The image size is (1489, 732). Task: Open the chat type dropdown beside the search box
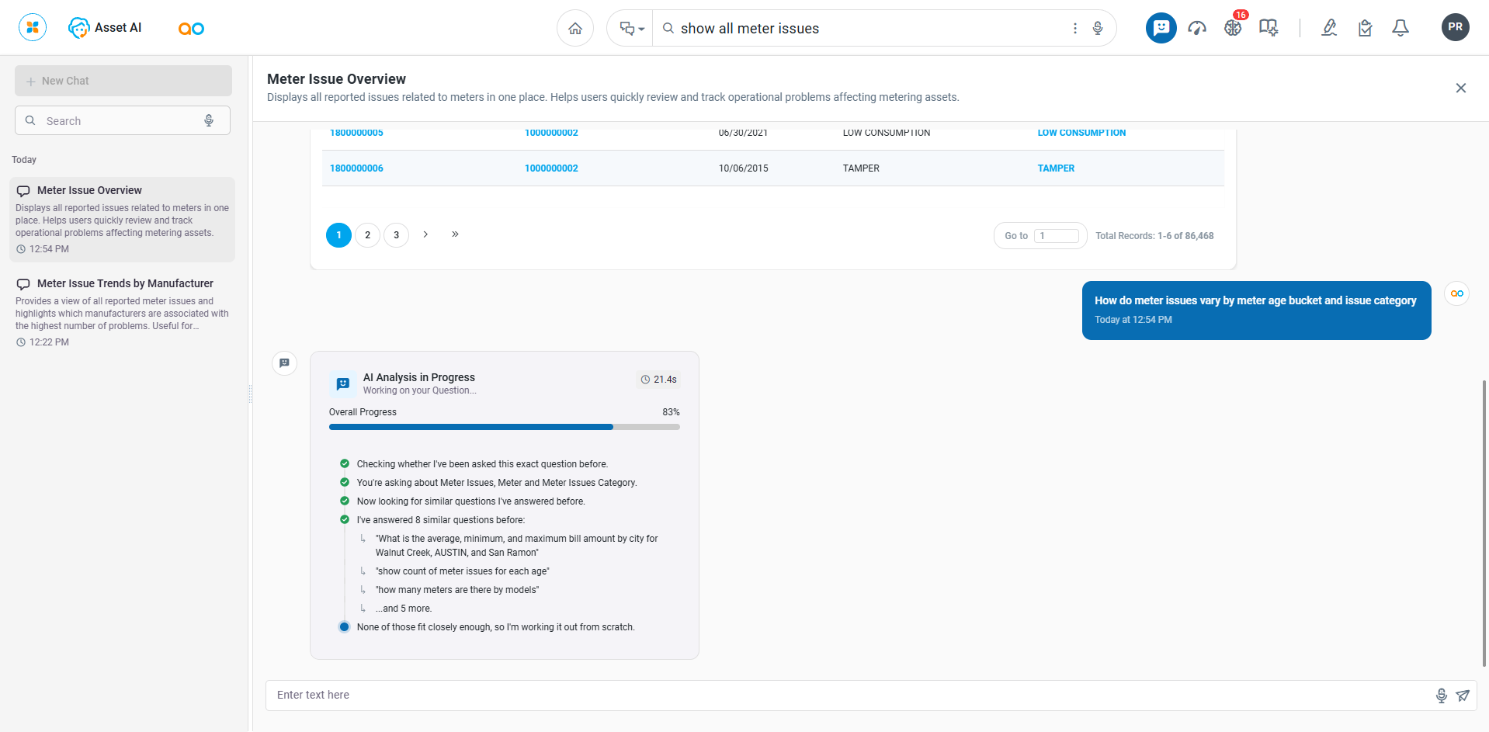(631, 29)
